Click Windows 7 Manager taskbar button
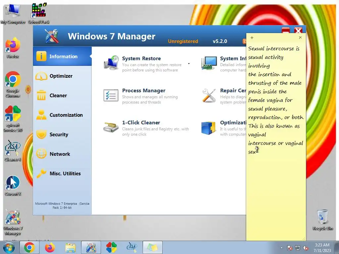339x254 pixels. (91, 247)
